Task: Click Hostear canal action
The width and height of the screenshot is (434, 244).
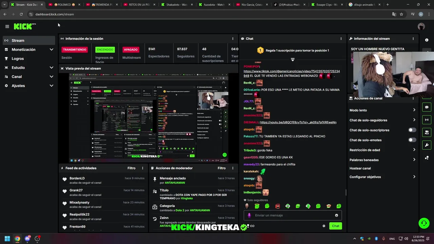Action: (x=360, y=168)
